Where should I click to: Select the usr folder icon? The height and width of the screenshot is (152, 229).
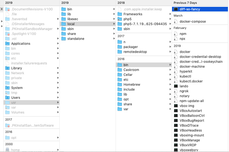pyautogui.click(x=7, y=103)
